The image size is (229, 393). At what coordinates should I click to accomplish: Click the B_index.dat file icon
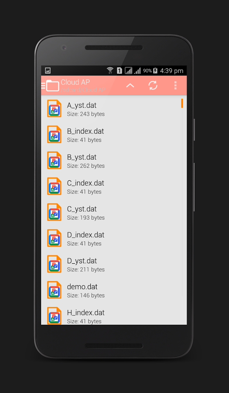(x=55, y=134)
